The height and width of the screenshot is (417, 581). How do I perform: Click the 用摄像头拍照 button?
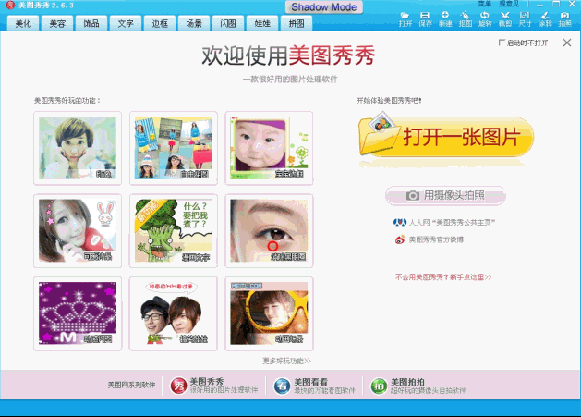pyautogui.click(x=445, y=195)
